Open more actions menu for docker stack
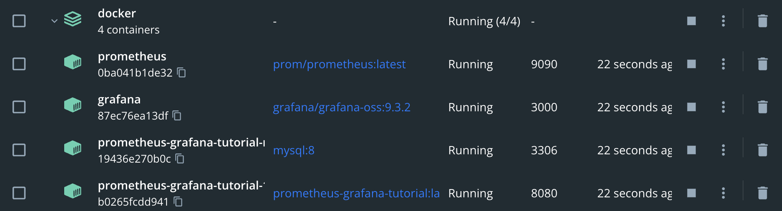The width and height of the screenshot is (782, 211). 723,21
